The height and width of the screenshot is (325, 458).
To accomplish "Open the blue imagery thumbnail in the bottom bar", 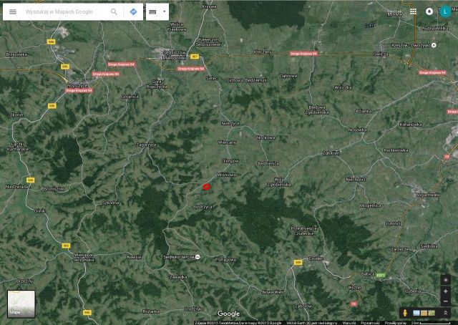I will [416, 313].
